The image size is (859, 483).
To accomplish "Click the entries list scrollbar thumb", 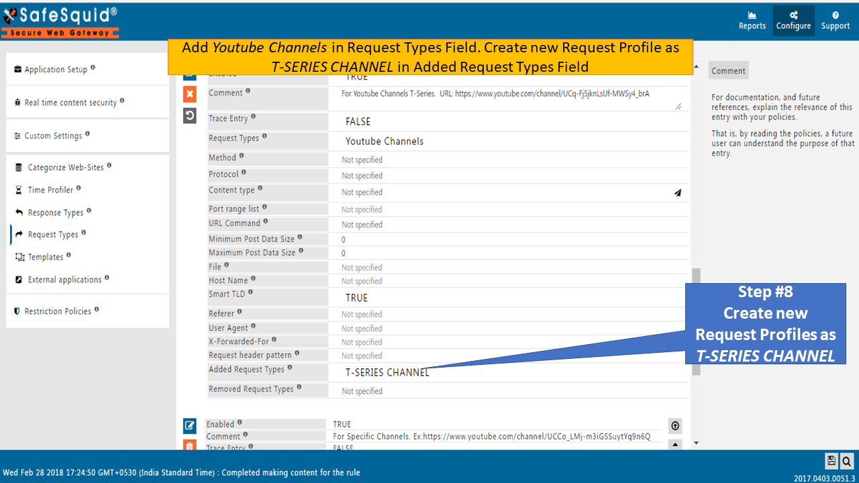I will click(x=697, y=322).
